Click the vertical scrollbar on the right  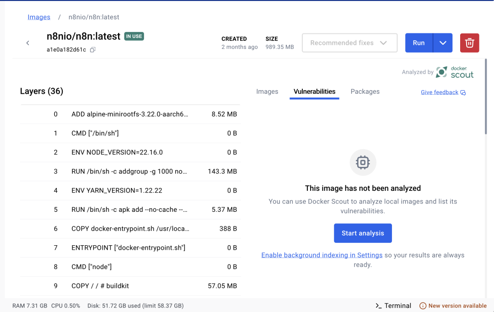(x=485, y=97)
